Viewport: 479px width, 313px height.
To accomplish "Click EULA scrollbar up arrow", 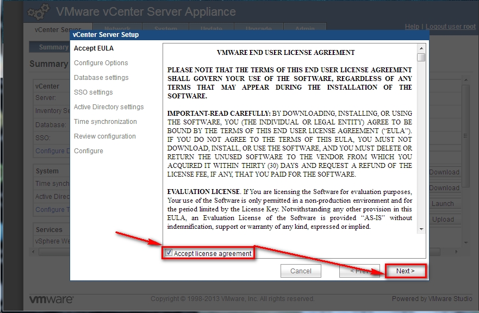I will [x=421, y=48].
